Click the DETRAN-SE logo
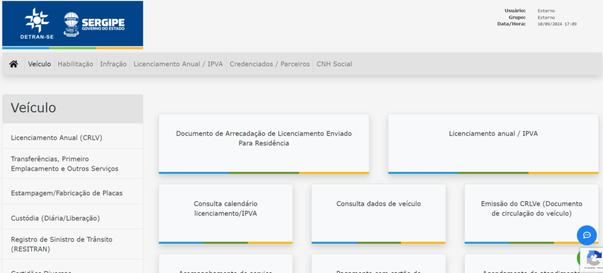The image size is (603, 273). point(37,24)
